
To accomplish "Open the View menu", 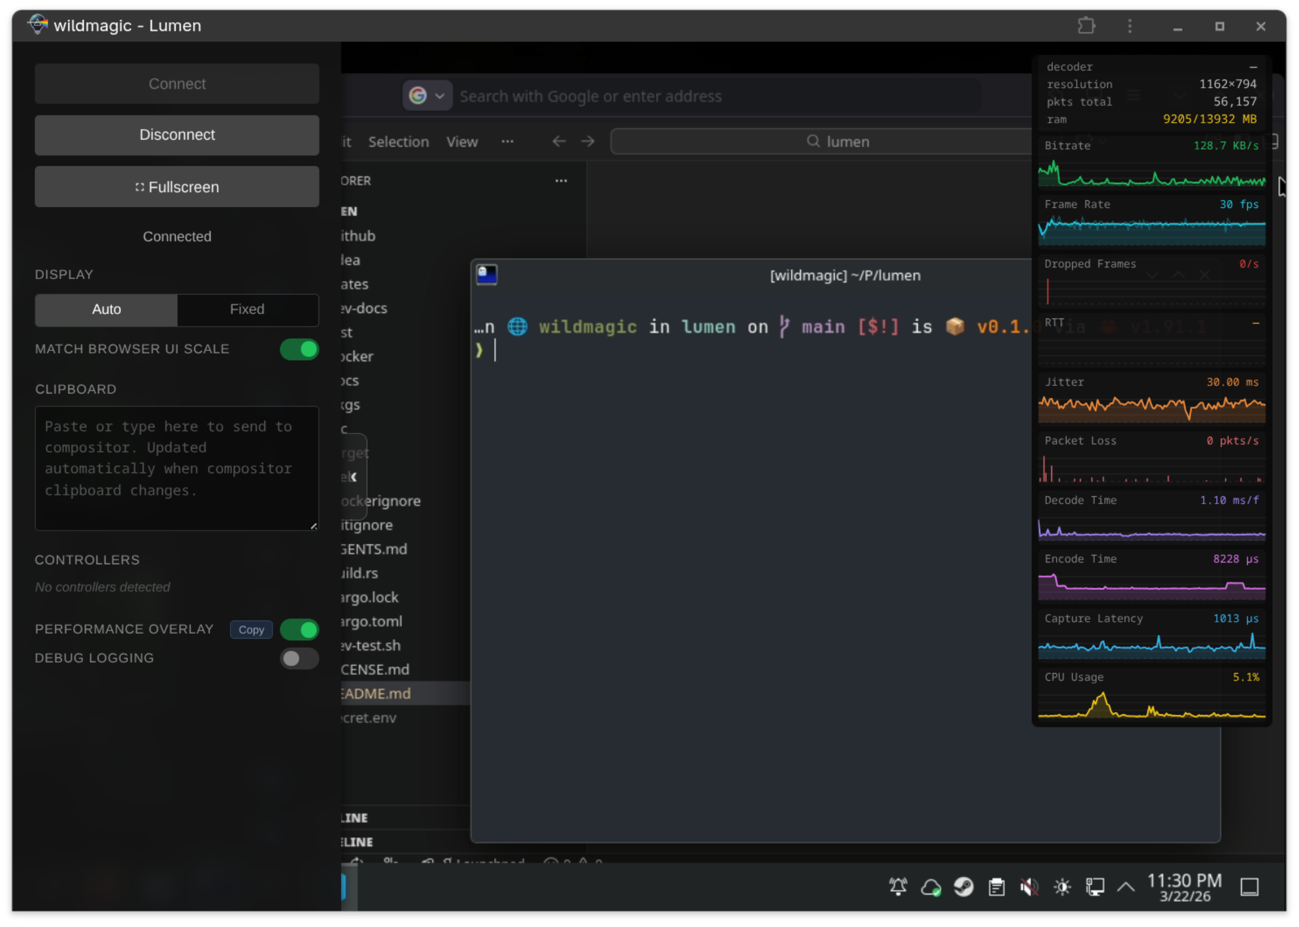I will point(462,142).
